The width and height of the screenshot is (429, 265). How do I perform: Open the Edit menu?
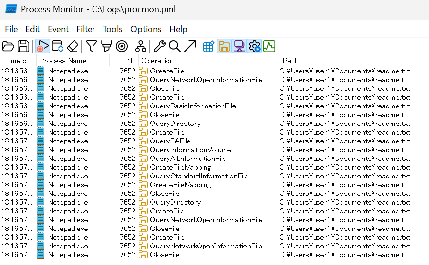pos(33,29)
